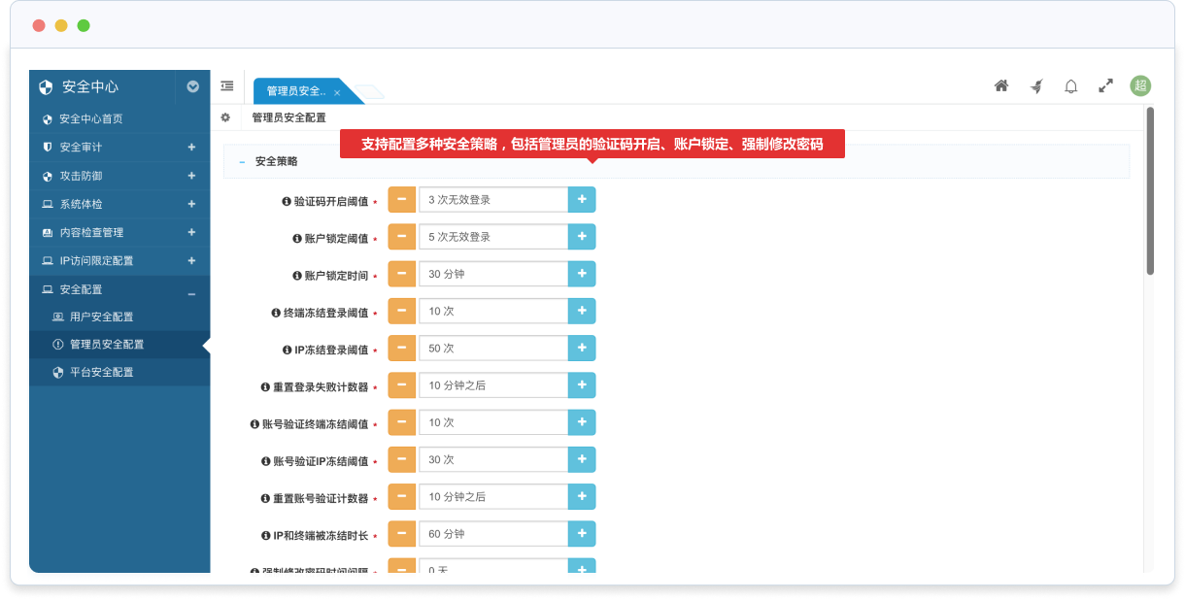Collapse the 安全策略 panel section
1185x601 pixels.
click(242, 162)
